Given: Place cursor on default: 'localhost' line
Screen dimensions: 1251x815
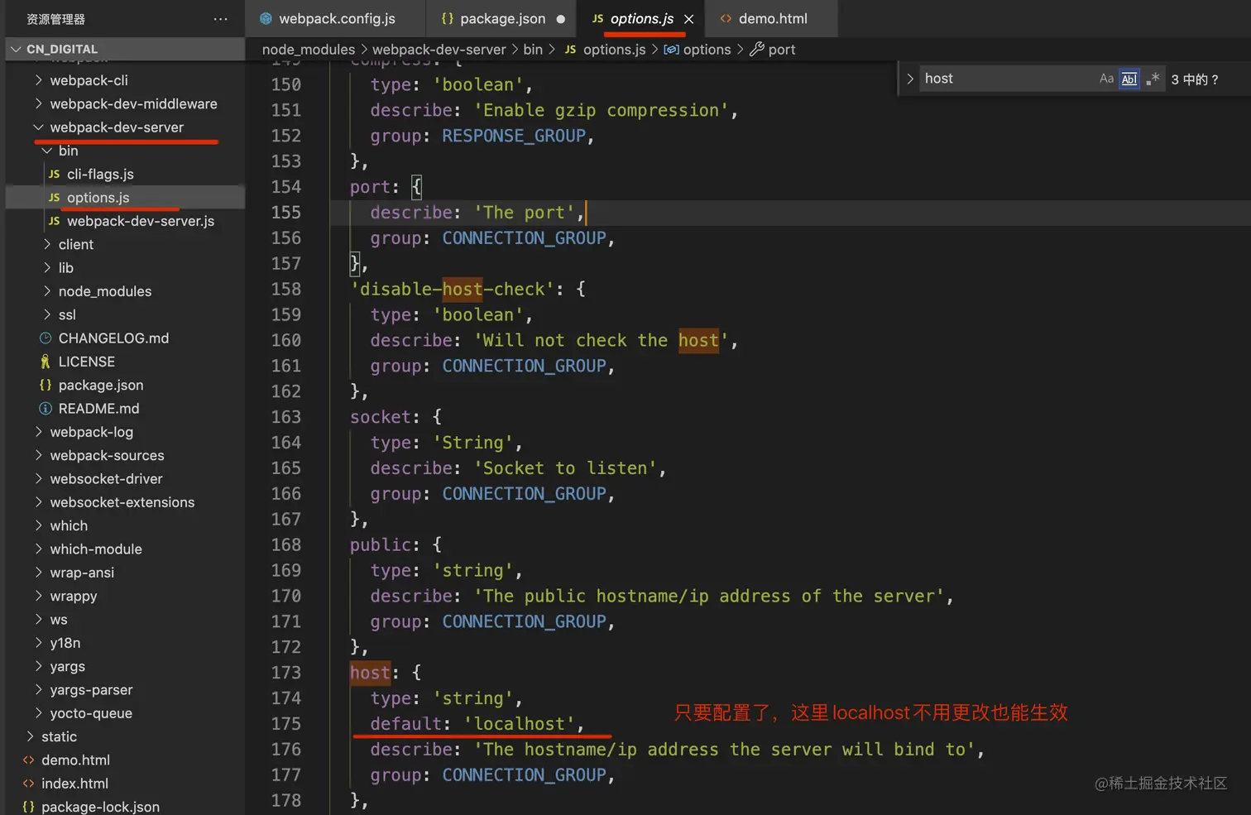Looking at the screenshot, I should pos(477,724).
